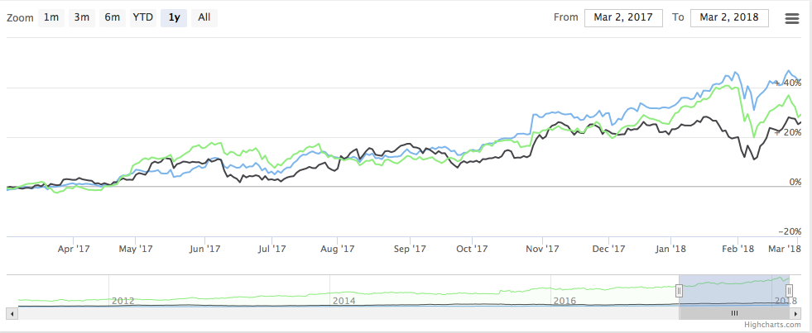Open the Highcharts.com credit link
The width and height of the screenshot is (812, 333).
click(772, 325)
